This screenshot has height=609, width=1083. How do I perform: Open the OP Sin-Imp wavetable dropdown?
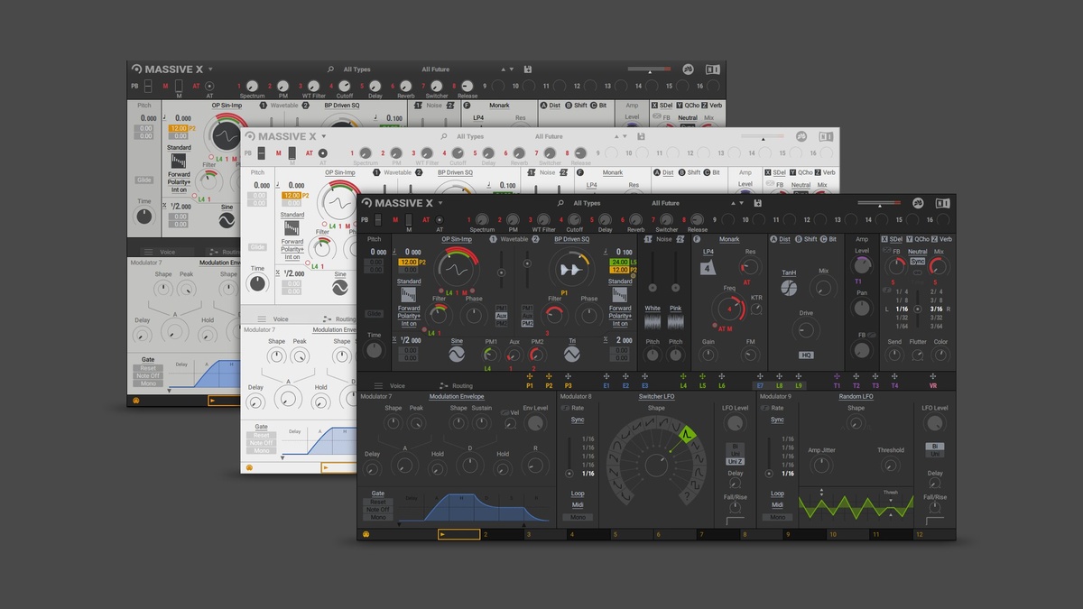(457, 239)
